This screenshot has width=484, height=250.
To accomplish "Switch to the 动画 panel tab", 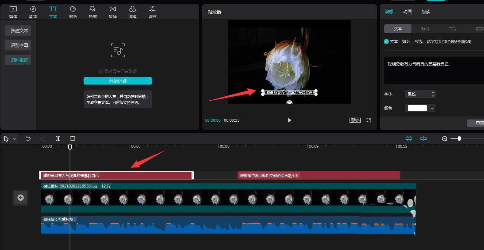I will click(407, 12).
